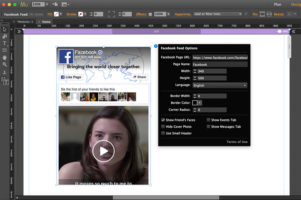Viewport: 301px width, 200px height.
Task: Click the Page Name field
Action: (x=220, y=64)
